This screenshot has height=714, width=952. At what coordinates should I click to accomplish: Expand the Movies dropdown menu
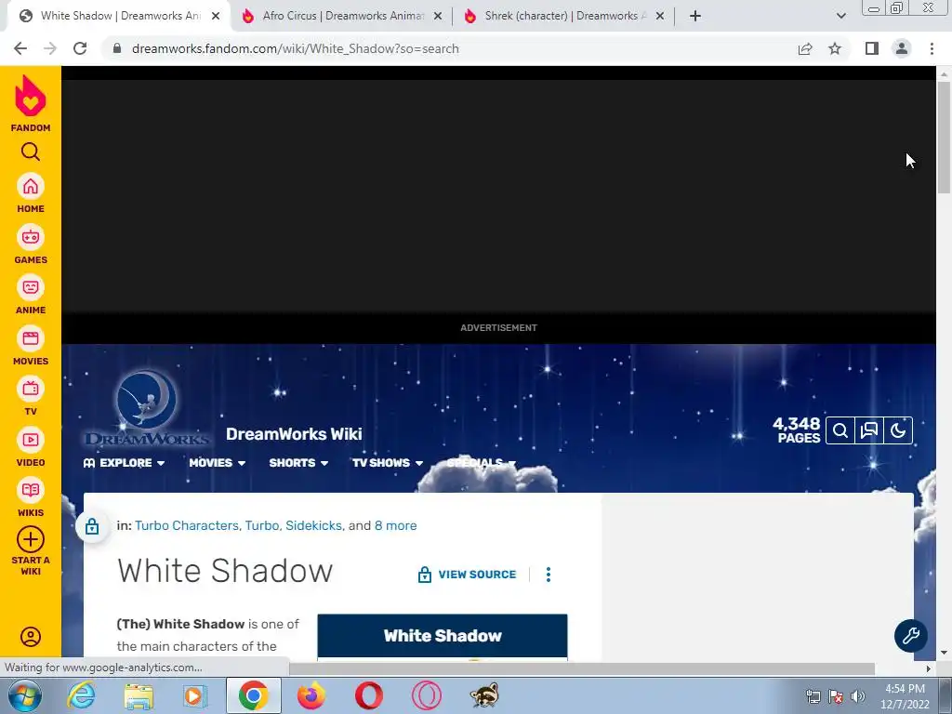[217, 463]
